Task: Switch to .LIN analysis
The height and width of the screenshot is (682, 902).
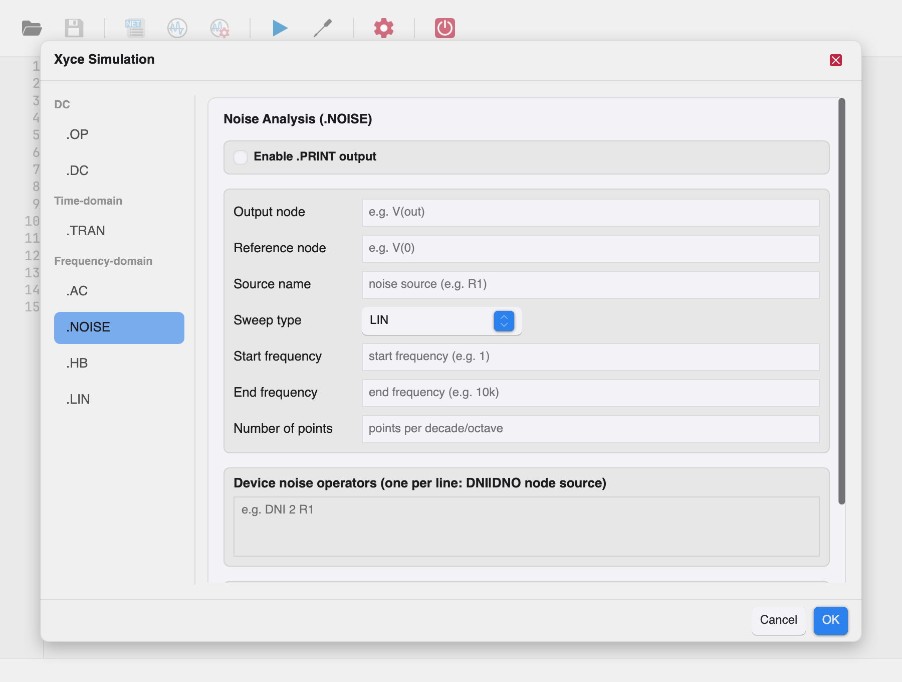Action: coord(119,399)
